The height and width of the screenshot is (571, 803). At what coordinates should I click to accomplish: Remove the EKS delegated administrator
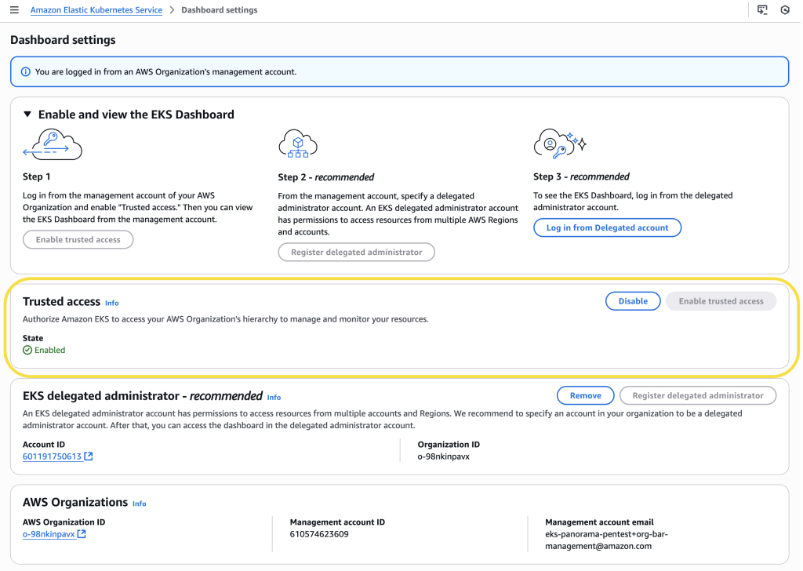[585, 395]
